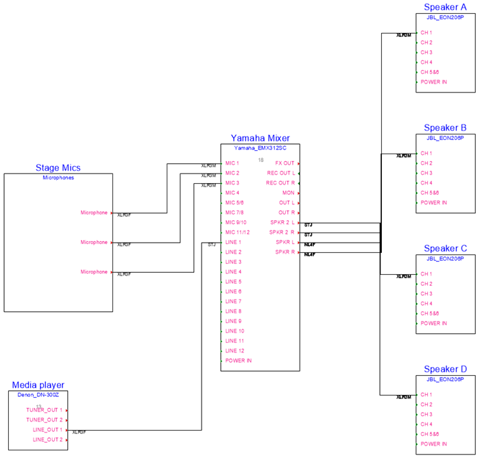Select the Speaker B block title
This screenshot has height=458, width=480.
[446, 128]
